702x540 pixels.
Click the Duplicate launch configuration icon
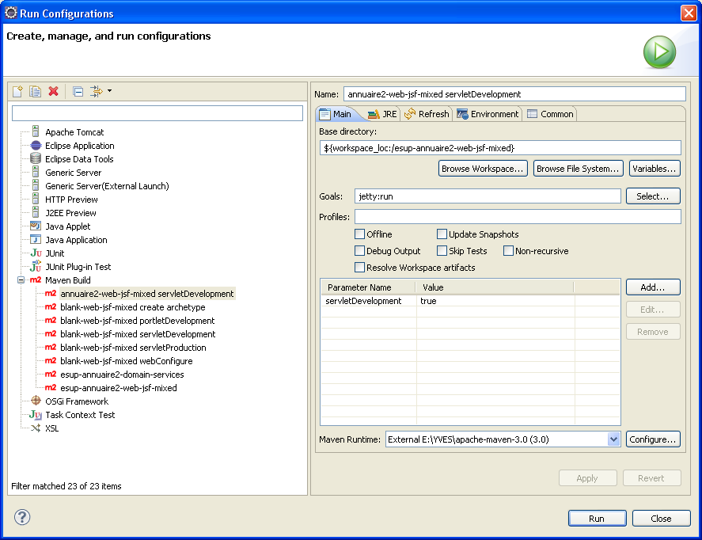36,91
